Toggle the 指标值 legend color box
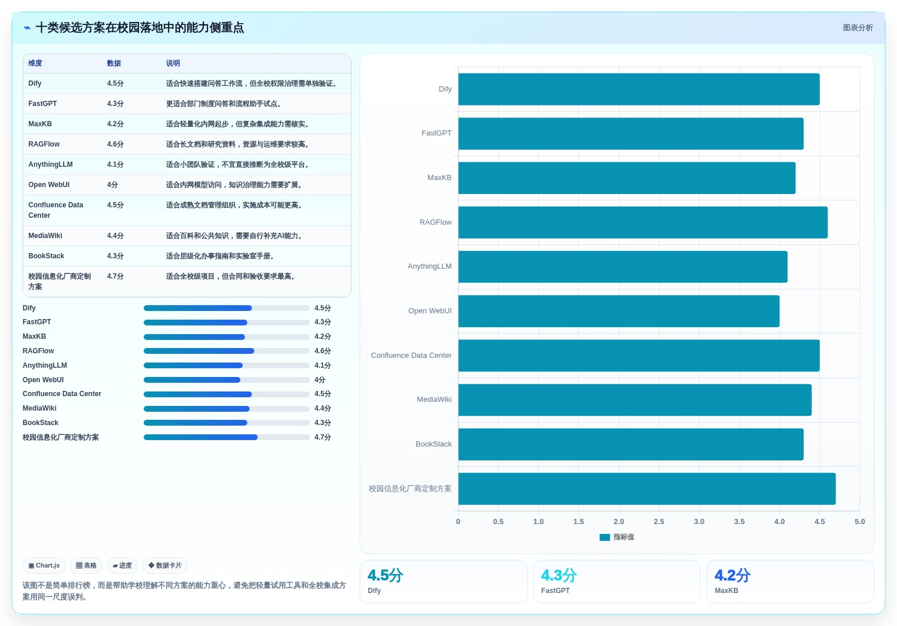The image size is (897, 626). tap(605, 537)
